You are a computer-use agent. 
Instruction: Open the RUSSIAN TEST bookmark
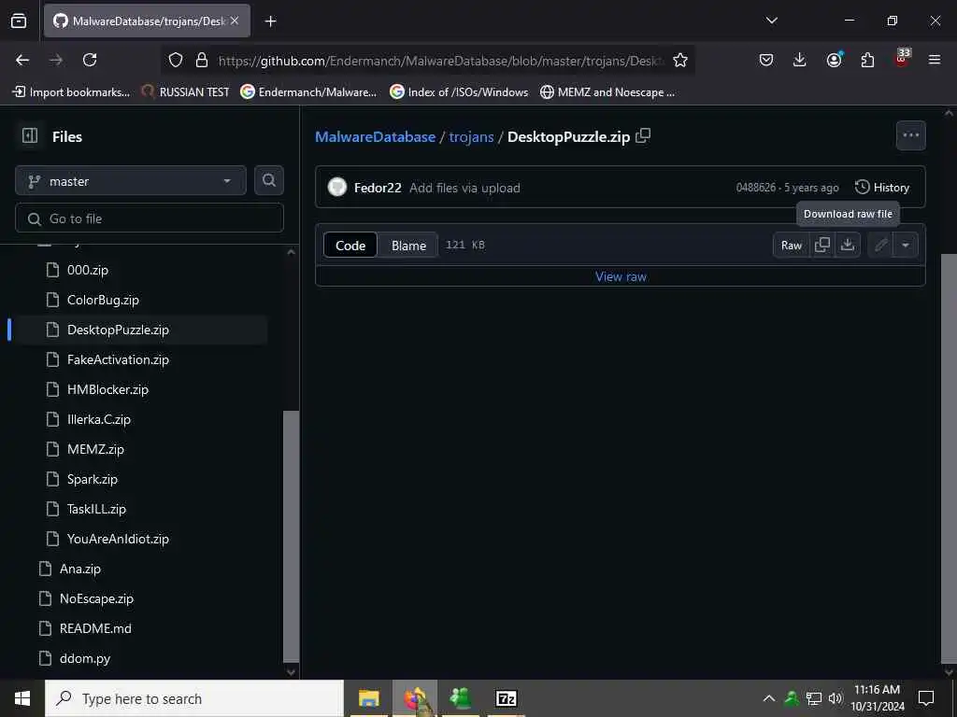point(186,92)
